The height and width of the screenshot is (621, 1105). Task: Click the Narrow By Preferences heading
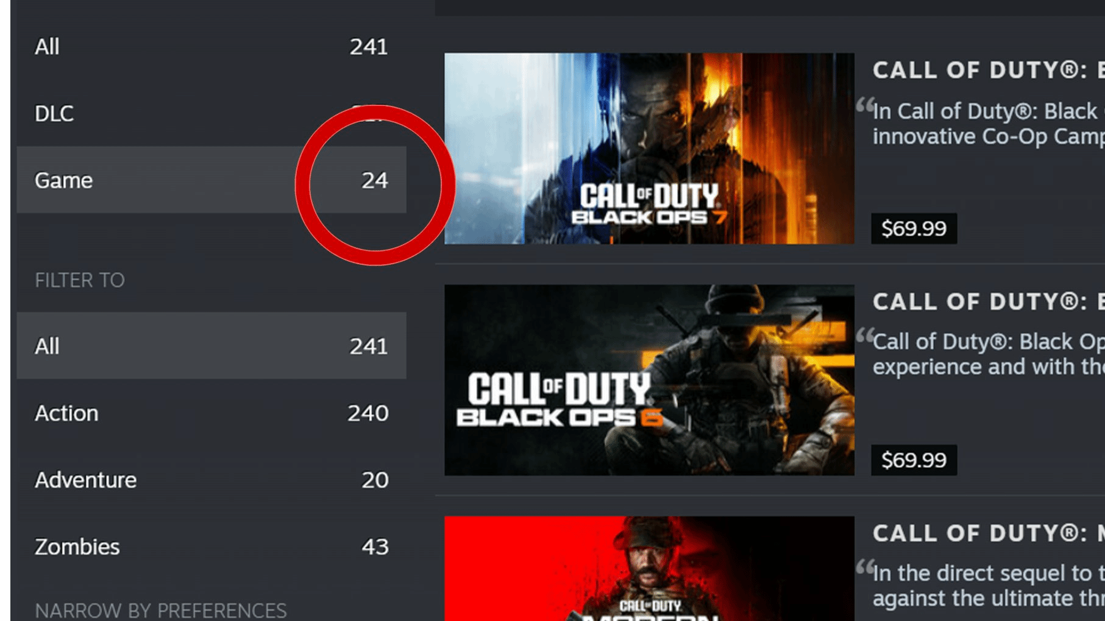coord(161,610)
